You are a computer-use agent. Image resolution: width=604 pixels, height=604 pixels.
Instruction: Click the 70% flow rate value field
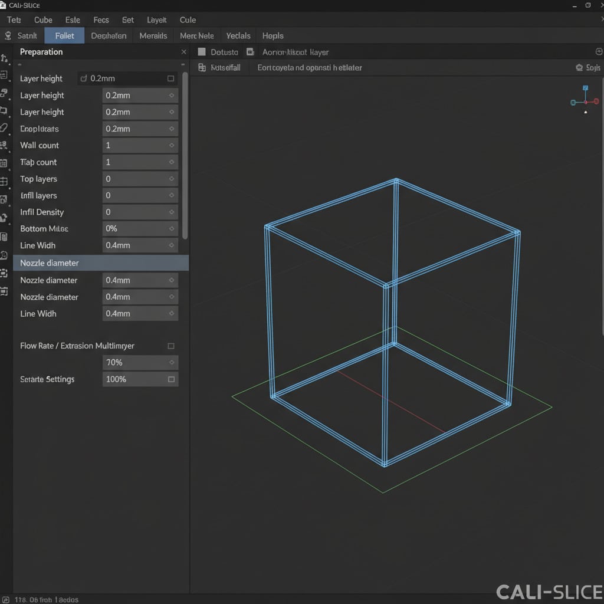(x=140, y=362)
